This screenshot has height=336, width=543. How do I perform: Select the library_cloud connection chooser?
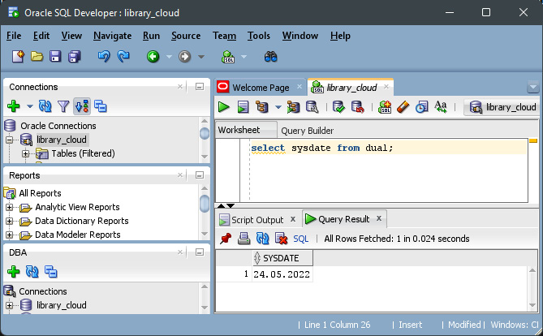(x=502, y=107)
